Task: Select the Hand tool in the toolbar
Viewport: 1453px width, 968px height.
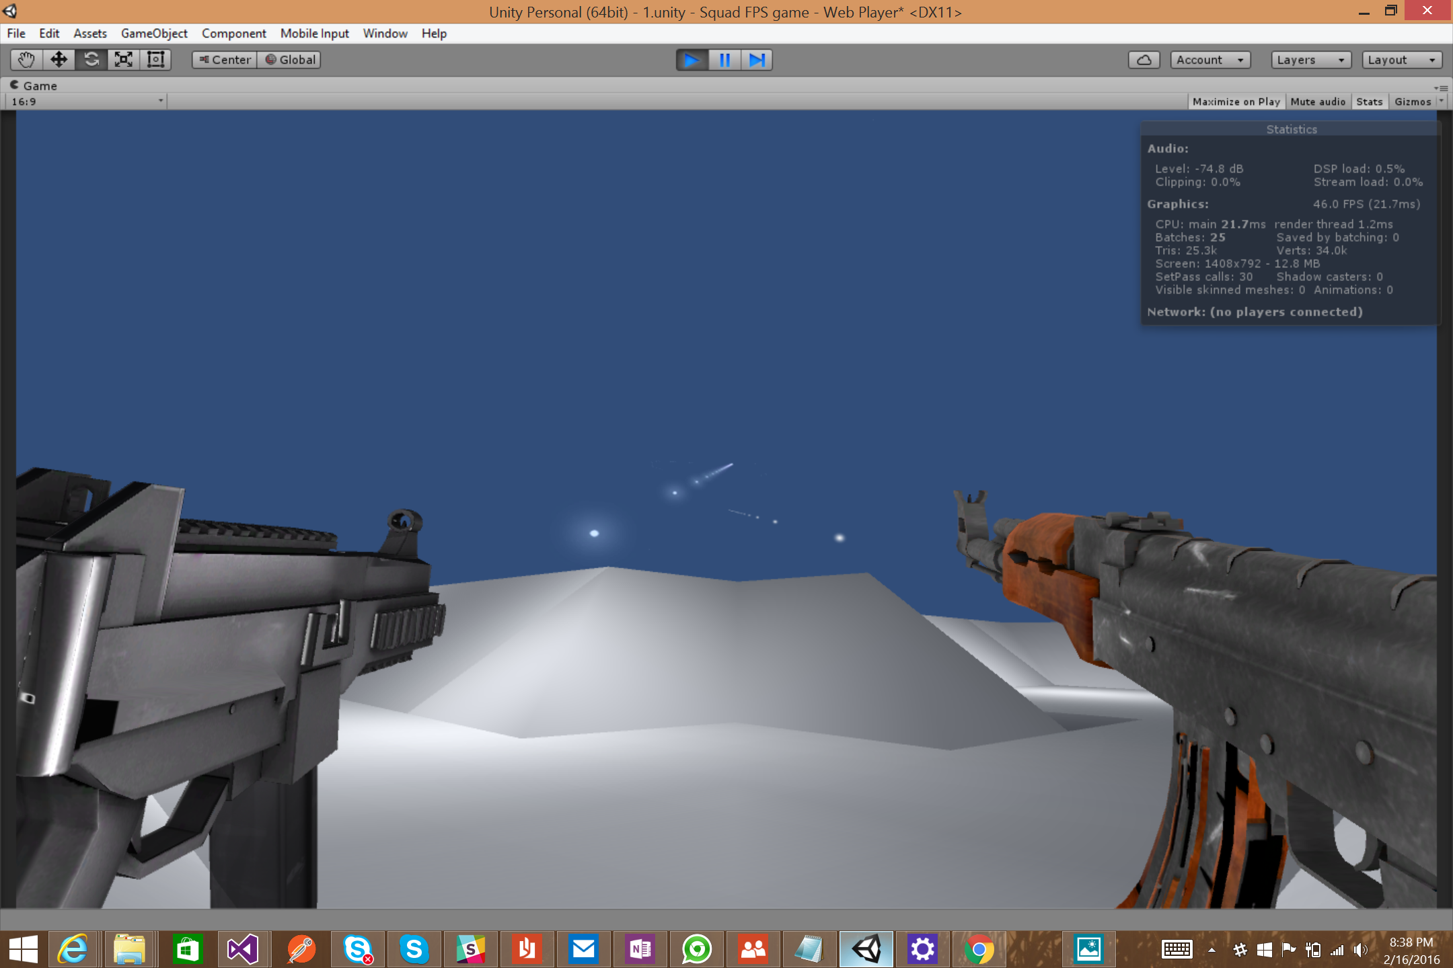Action: (x=26, y=60)
